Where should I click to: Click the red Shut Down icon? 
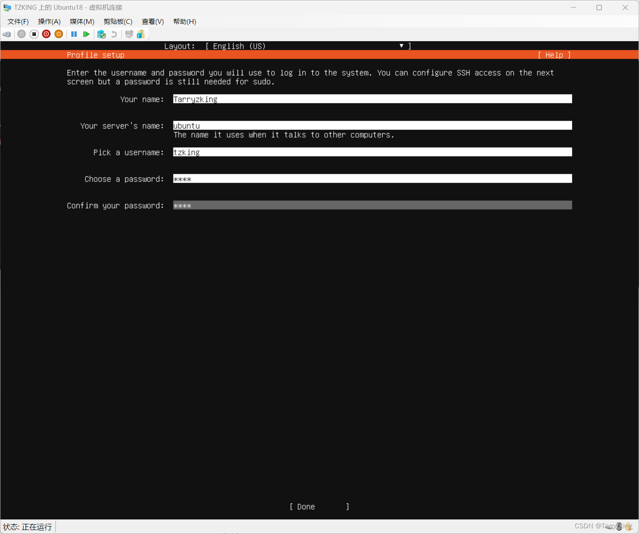click(x=47, y=34)
